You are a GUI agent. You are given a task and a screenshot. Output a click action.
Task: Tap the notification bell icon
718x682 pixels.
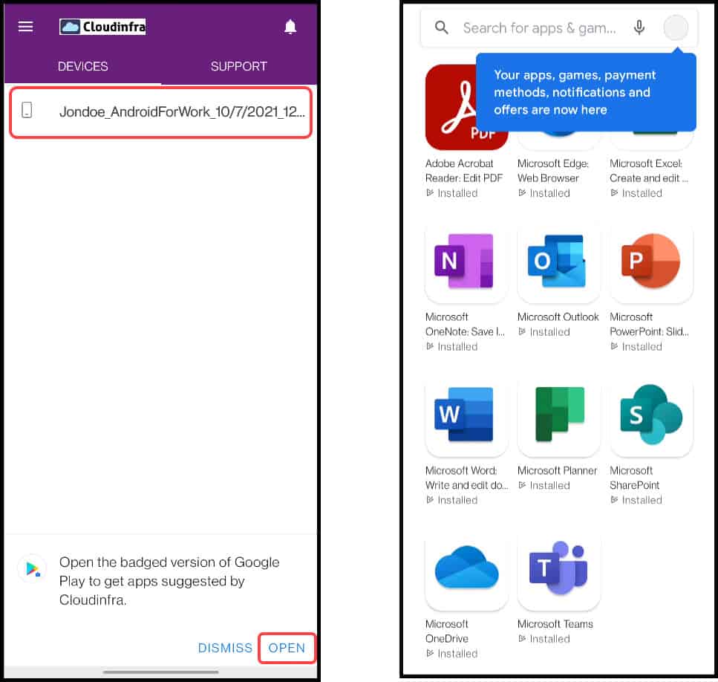point(290,27)
